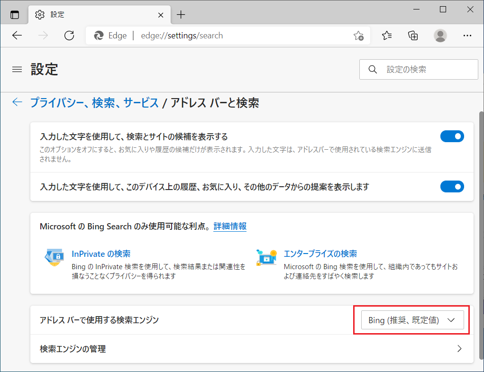Click the Enterprise search icon
484x372 pixels.
[x=266, y=258]
